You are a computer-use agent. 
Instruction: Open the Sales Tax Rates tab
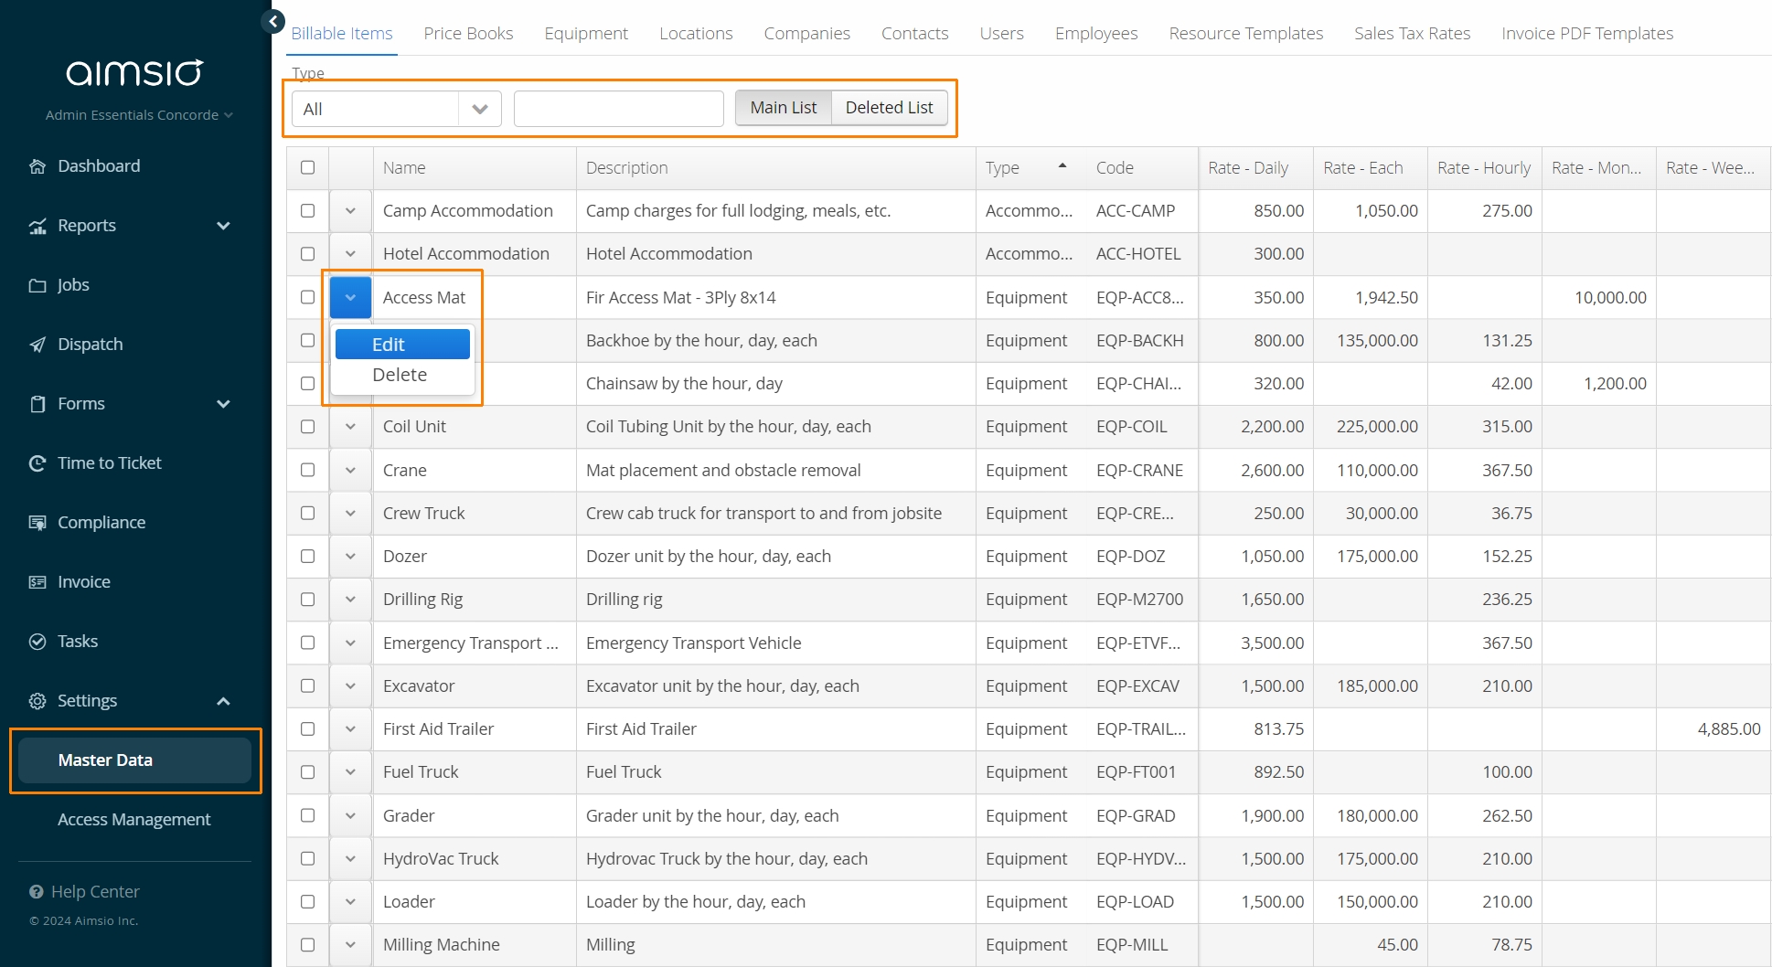1412,33
